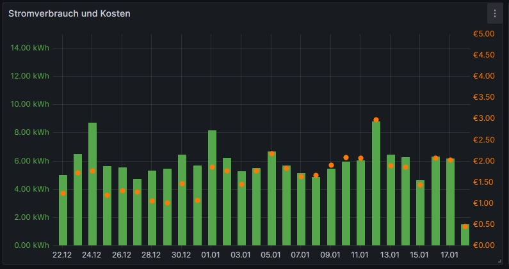
Task: Click the orange dot on the 22.12 bar
Action: point(63,193)
